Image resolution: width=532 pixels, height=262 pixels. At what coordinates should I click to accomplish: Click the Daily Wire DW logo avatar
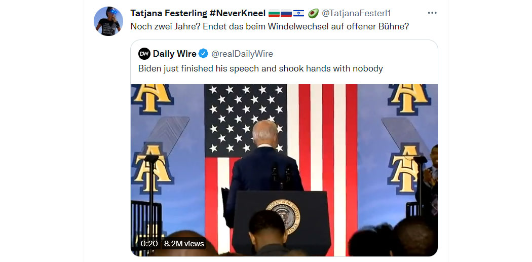[x=144, y=54]
